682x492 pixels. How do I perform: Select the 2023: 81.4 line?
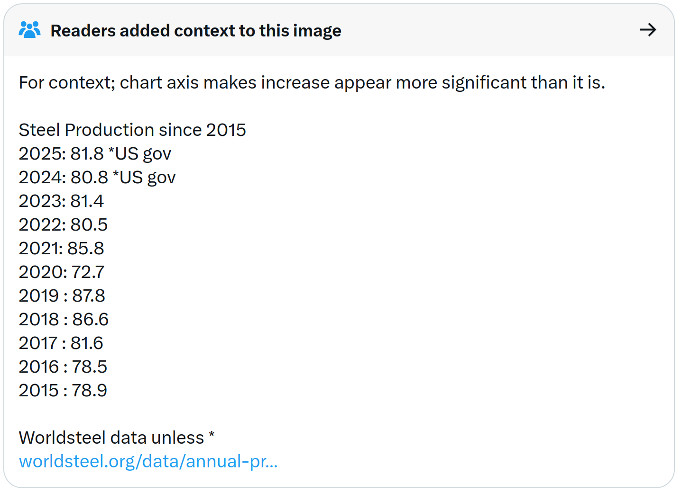[x=61, y=201]
